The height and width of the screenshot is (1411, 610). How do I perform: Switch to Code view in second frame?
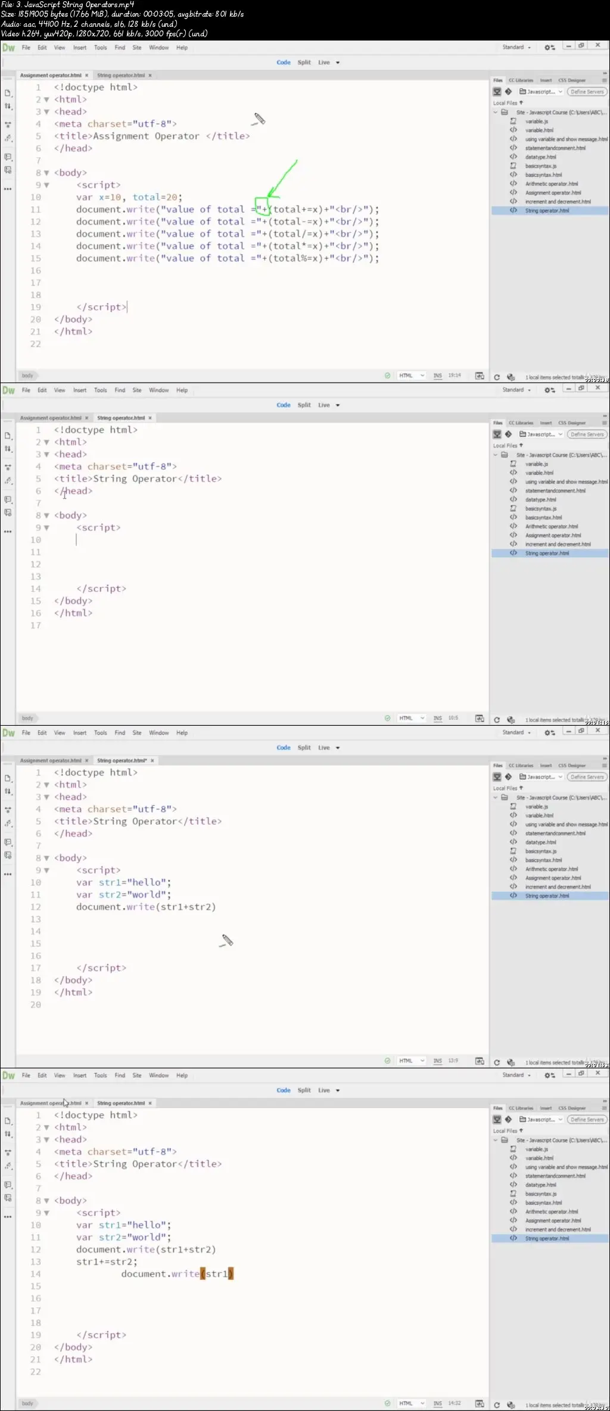point(284,405)
